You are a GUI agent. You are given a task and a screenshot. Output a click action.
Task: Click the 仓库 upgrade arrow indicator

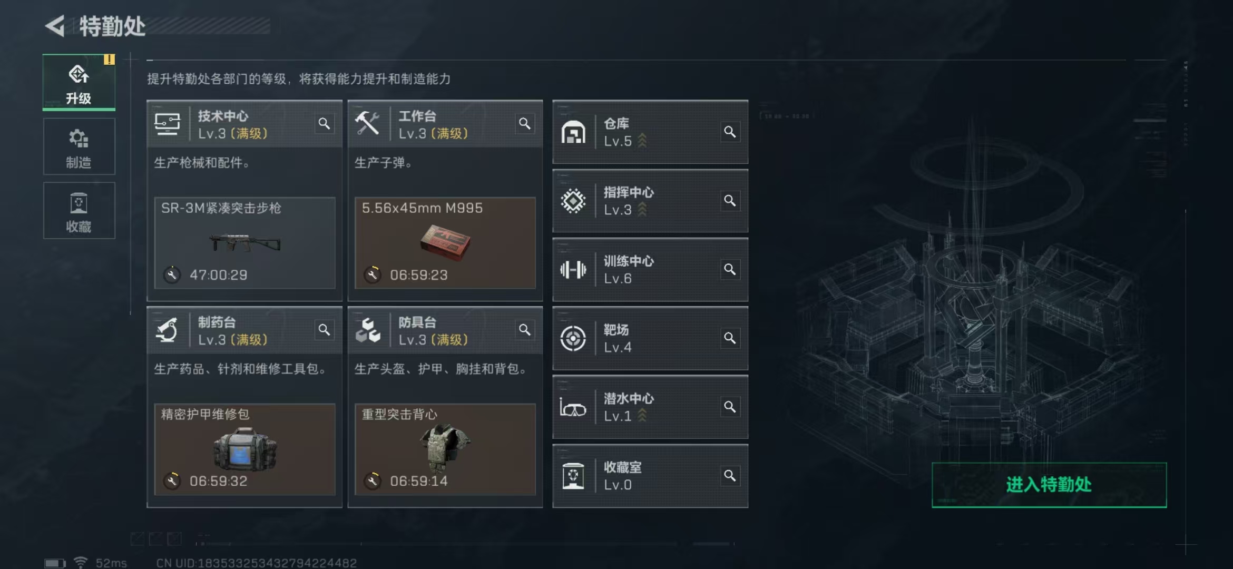(x=642, y=141)
